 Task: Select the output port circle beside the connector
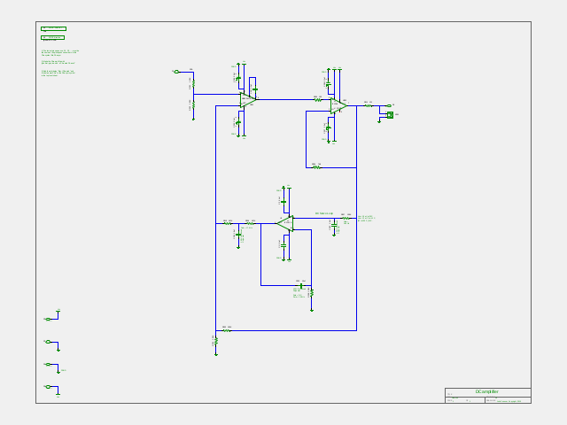pyautogui.click(x=389, y=106)
